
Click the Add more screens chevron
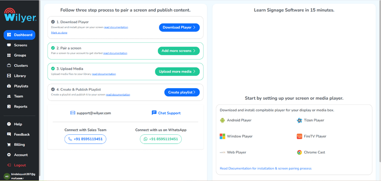click(x=194, y=51)
